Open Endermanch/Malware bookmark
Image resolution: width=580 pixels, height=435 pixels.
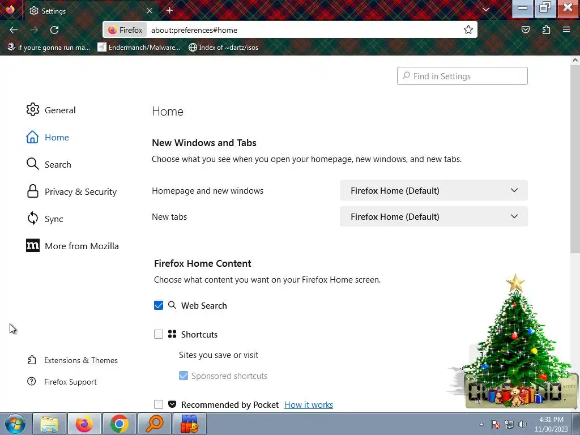[x=139, y=48]
